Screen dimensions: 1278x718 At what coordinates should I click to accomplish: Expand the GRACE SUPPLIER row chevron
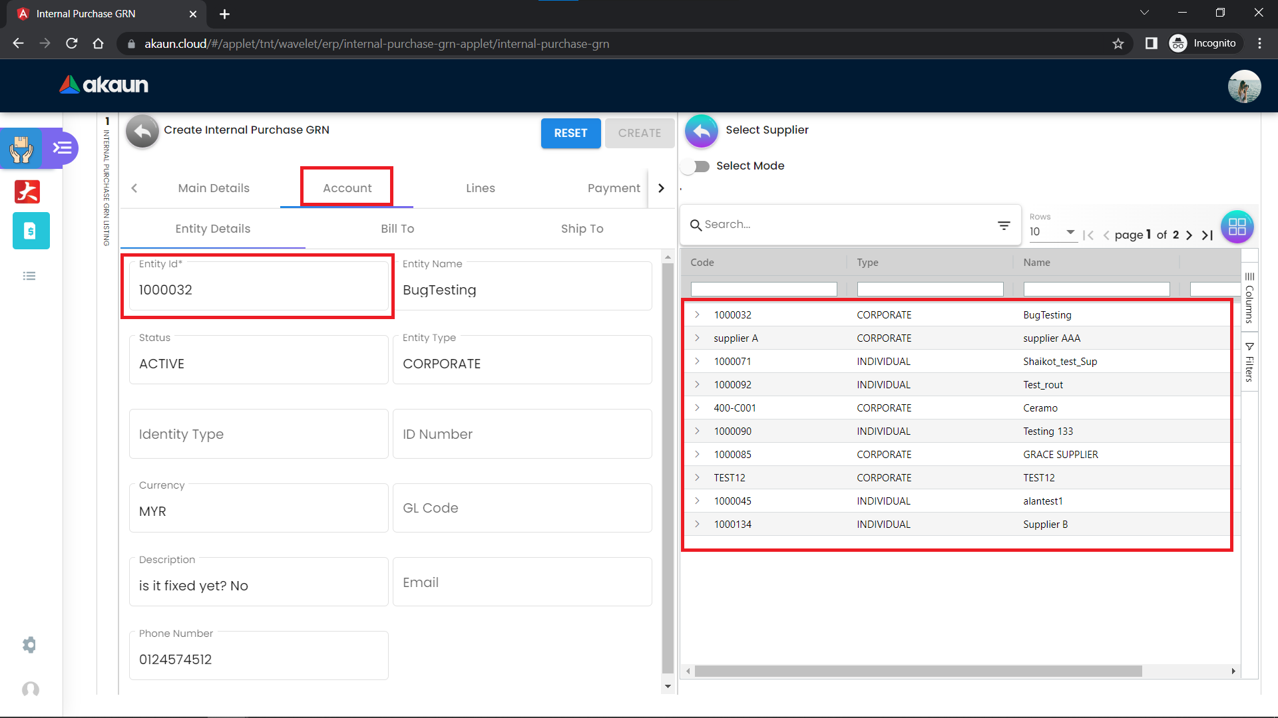coord(697,455)
